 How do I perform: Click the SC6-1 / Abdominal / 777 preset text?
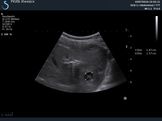click(145, 5)
